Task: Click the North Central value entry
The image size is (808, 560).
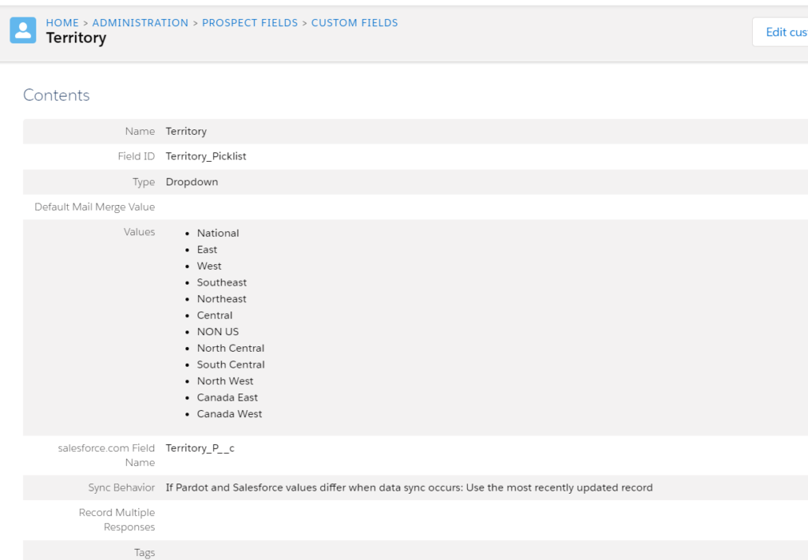Action: (x=230, y=348)
